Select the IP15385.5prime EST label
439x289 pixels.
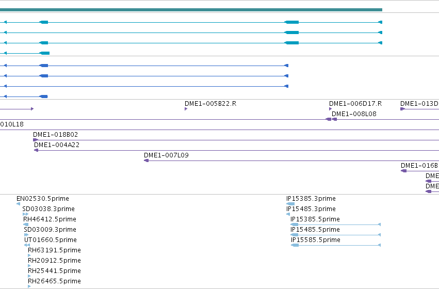315,219
